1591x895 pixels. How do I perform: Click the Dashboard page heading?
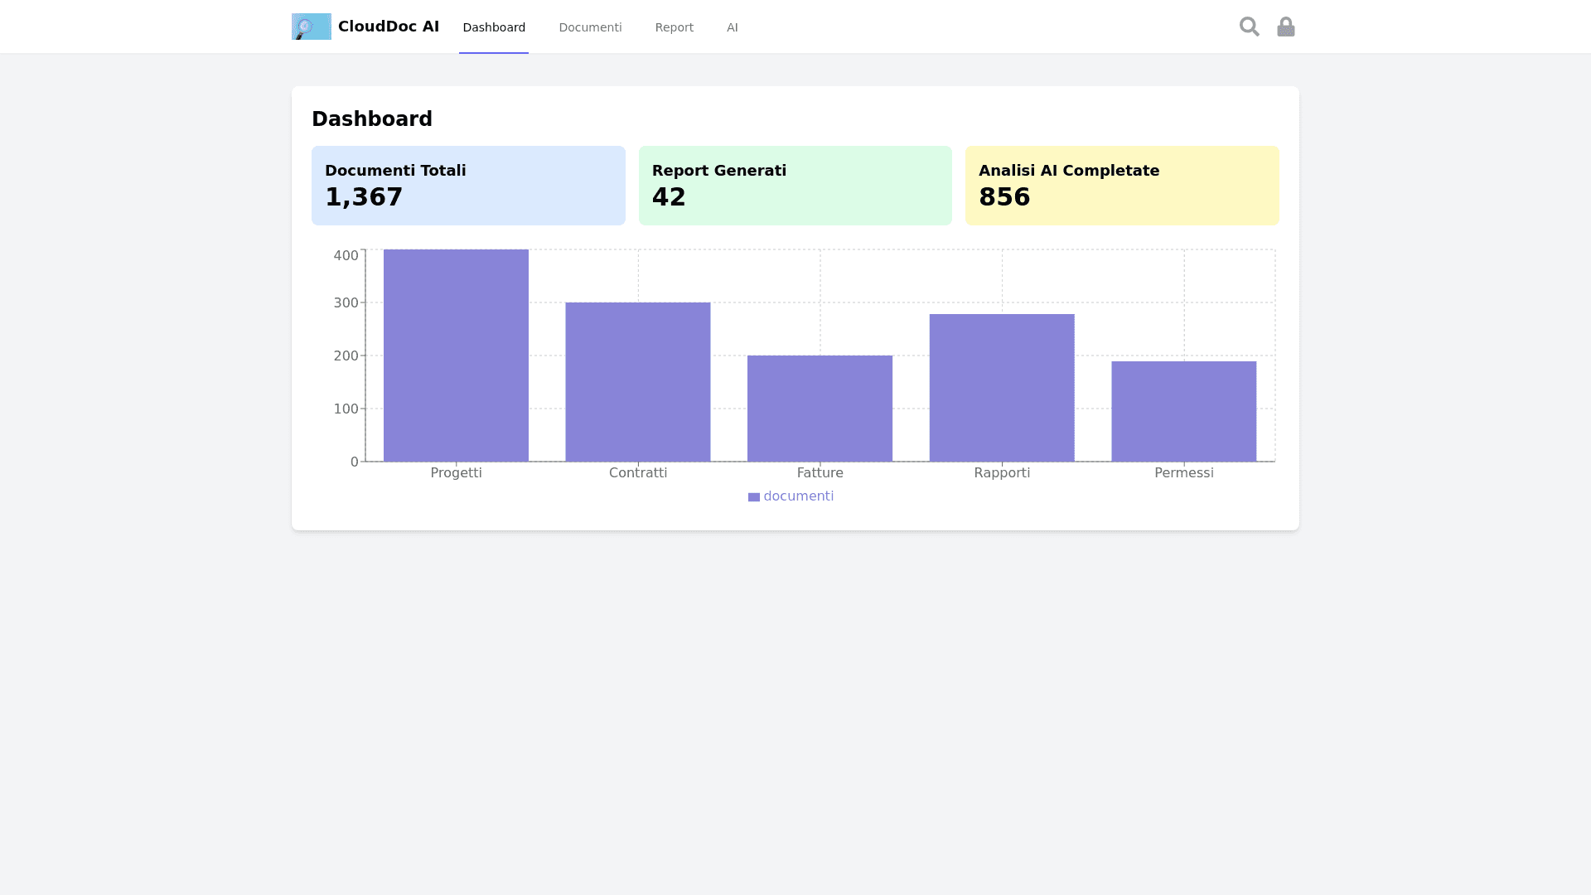pos(371,119)
